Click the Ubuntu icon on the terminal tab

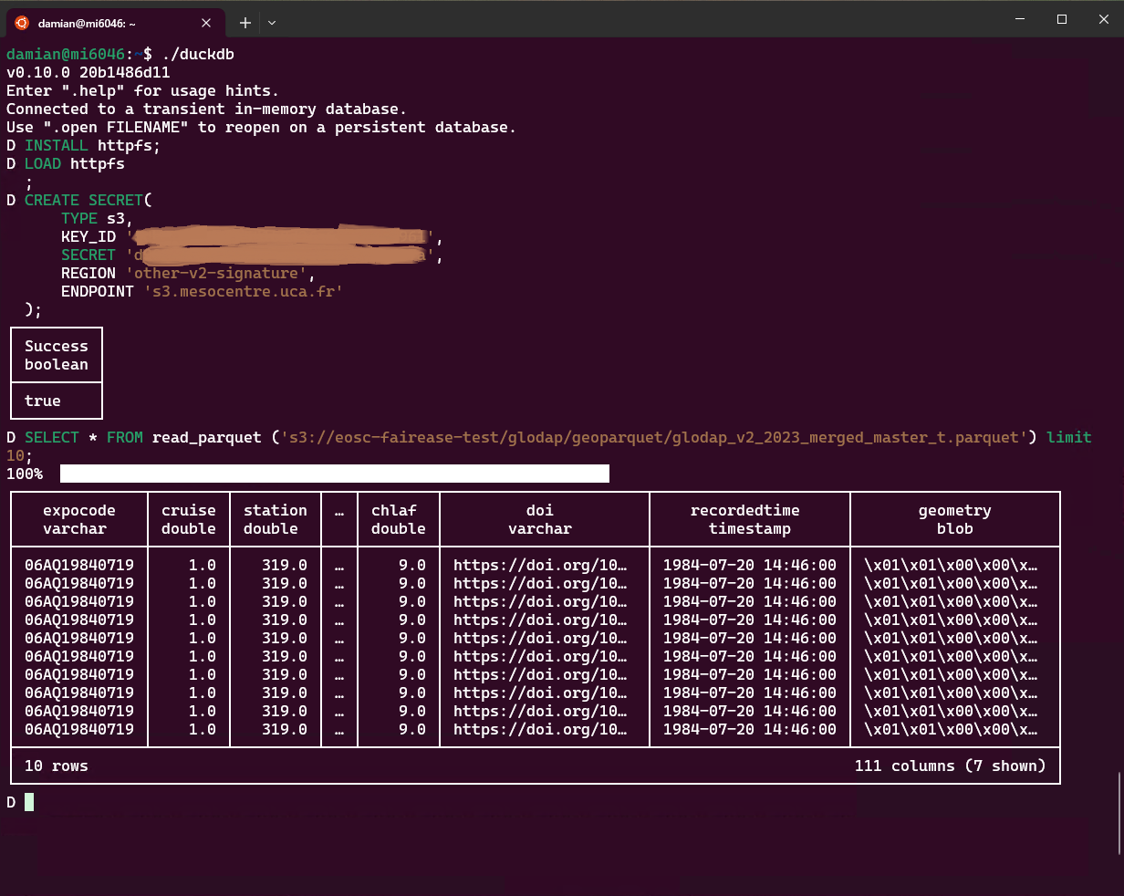tap(21, 22)
